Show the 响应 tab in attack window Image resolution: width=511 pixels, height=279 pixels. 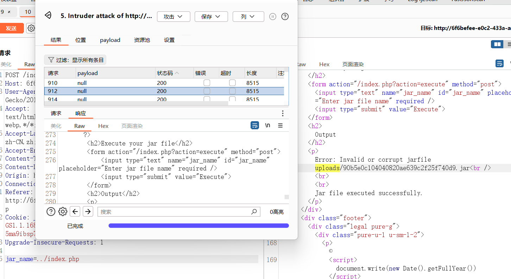click(x=81, y=113)
